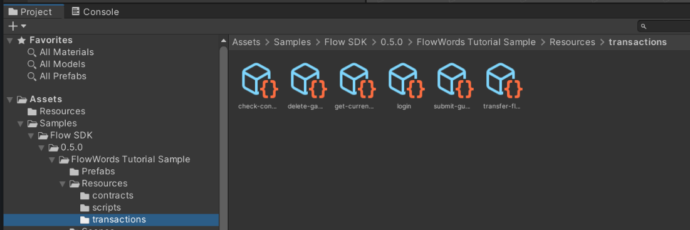Collapse the Assets tree node

[10, 100]
